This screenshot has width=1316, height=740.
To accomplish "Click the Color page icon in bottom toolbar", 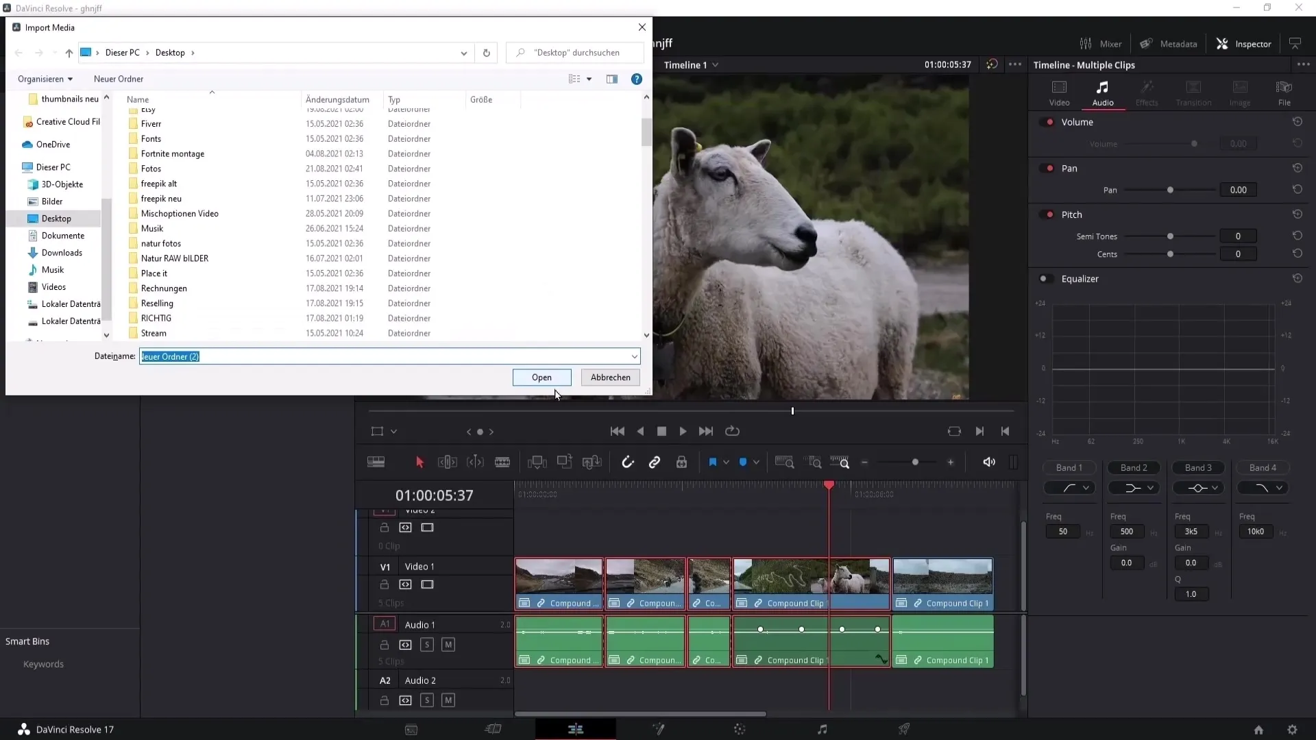I will (740, 729).
